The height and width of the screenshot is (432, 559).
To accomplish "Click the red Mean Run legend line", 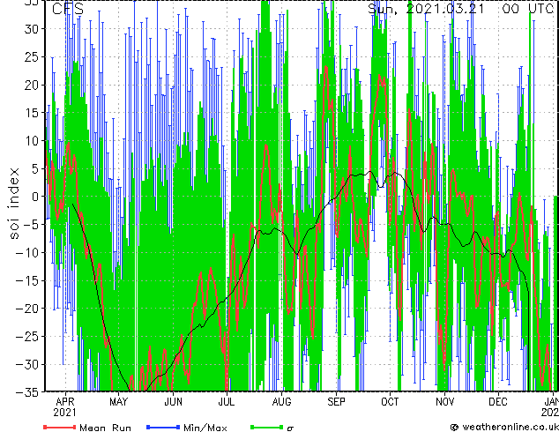I will [x=60, y=427].
